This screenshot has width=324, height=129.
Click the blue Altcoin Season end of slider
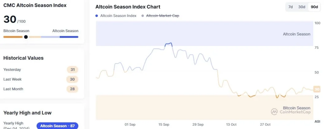tap(69, 37)
